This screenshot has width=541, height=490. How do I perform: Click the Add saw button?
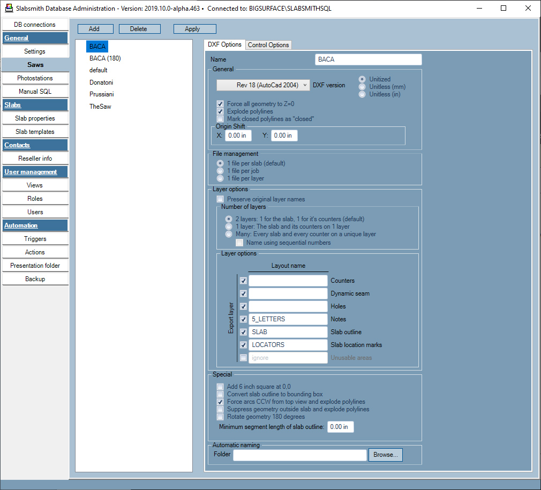coord(95,29)
